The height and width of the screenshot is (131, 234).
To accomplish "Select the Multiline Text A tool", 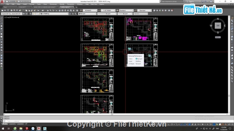I will pyautogui.click(x=1, y=66).
